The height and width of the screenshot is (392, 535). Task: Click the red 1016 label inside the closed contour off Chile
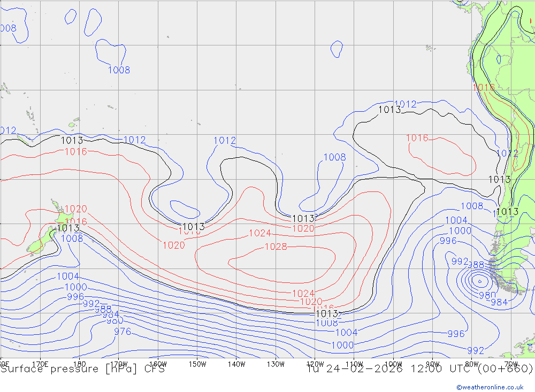(x=417, y=138)
